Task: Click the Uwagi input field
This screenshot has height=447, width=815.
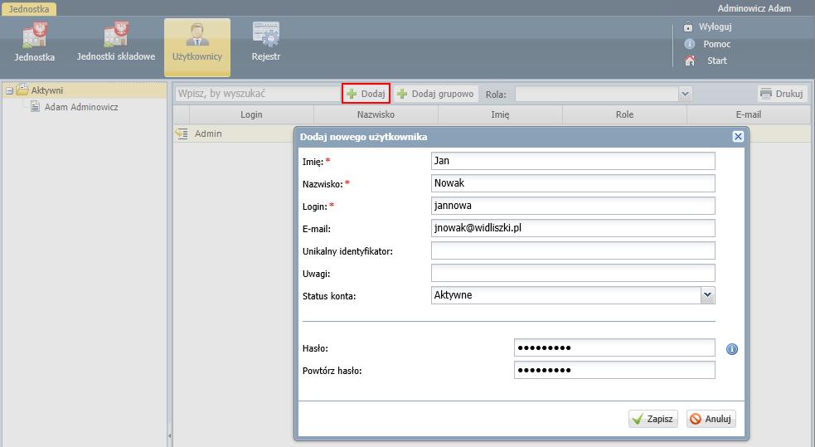Action: 573,273
